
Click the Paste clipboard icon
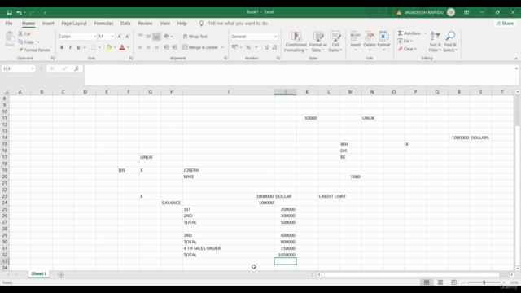(x=10, y=37)
